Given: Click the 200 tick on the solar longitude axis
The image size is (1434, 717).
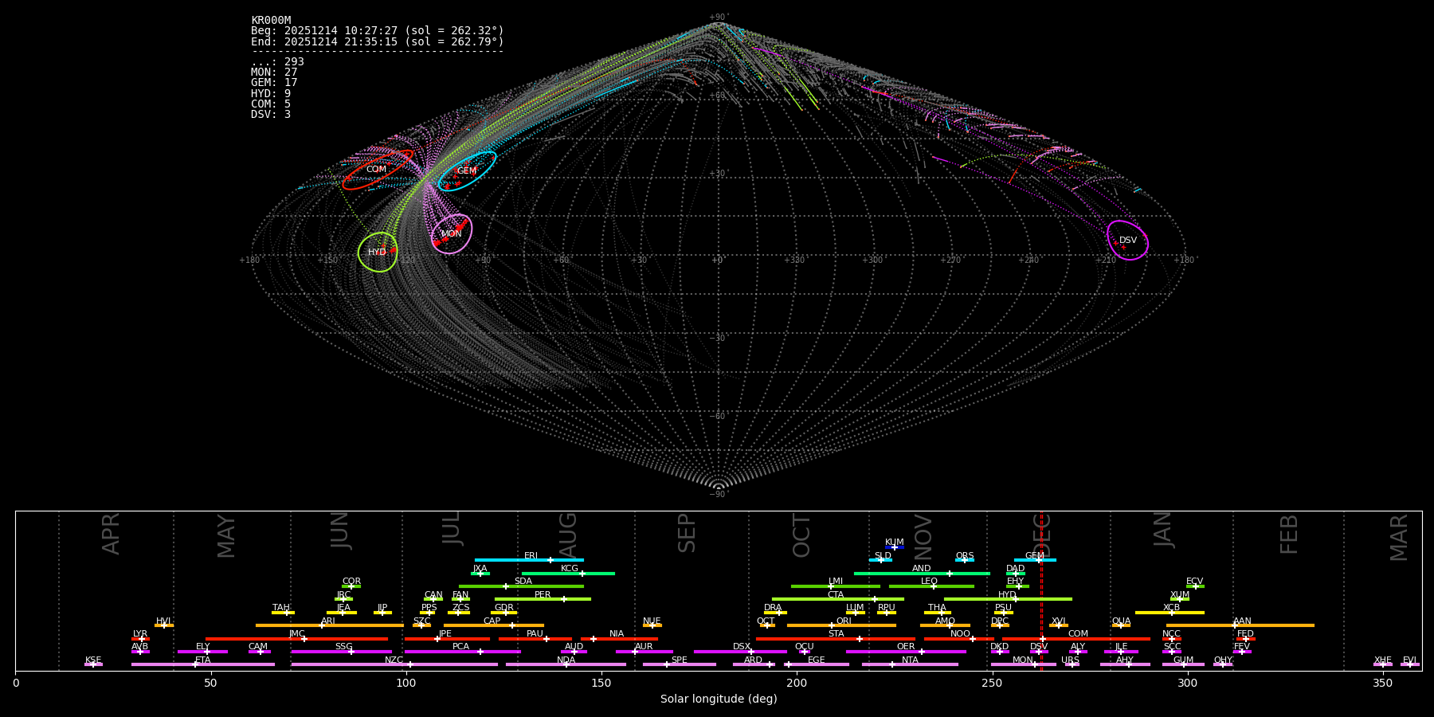Looking at the screenshot, I should tap(797, 683).
